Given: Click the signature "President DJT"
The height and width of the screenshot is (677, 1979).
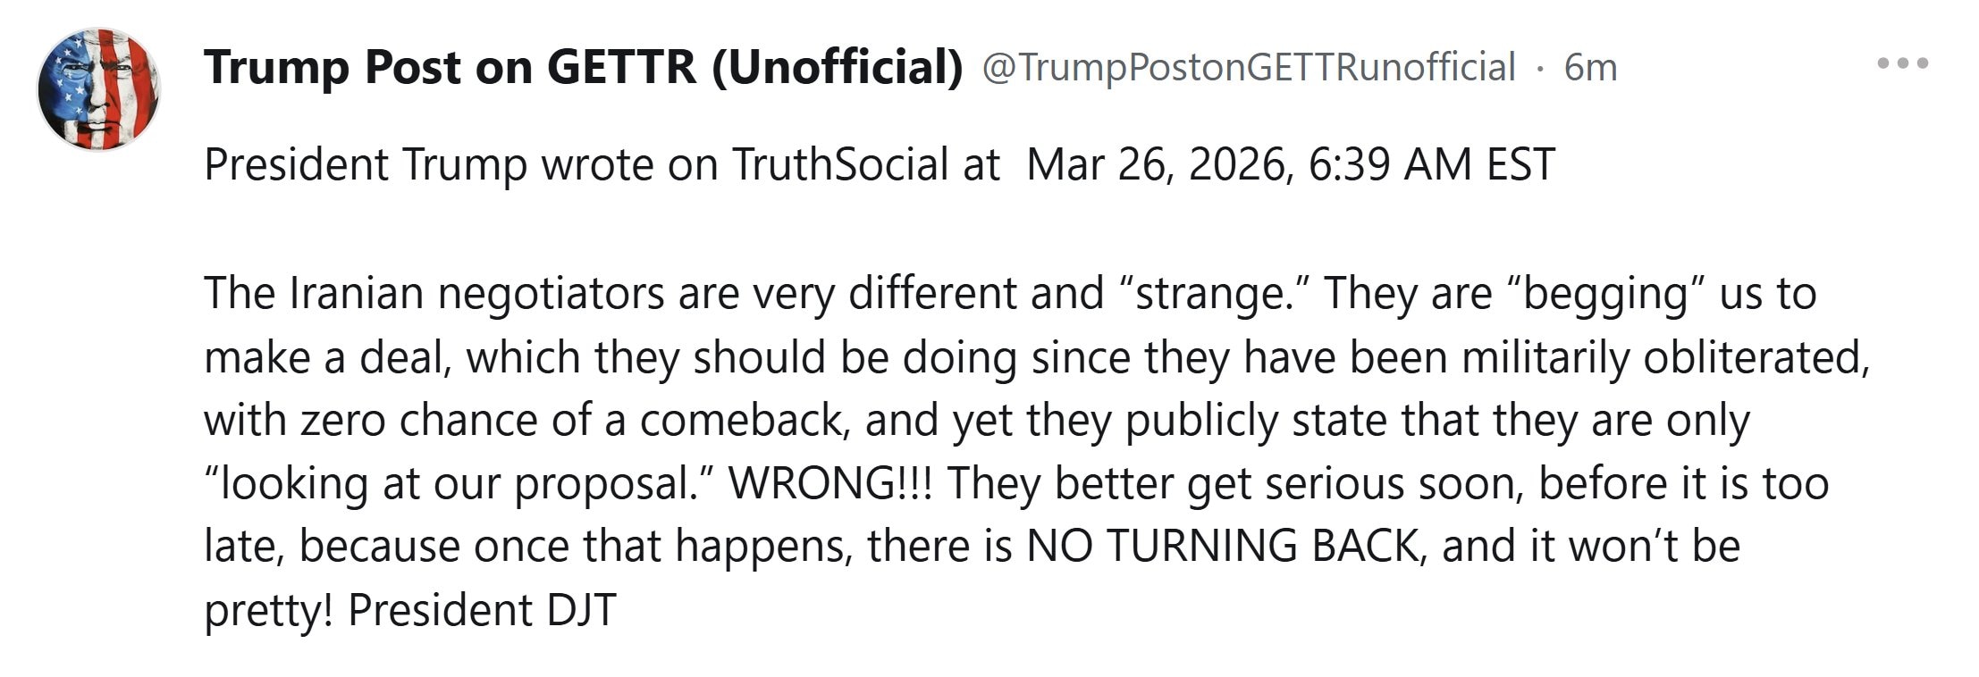Looking at the screenshot, I should pyautogui.click(x=482, y=611).
